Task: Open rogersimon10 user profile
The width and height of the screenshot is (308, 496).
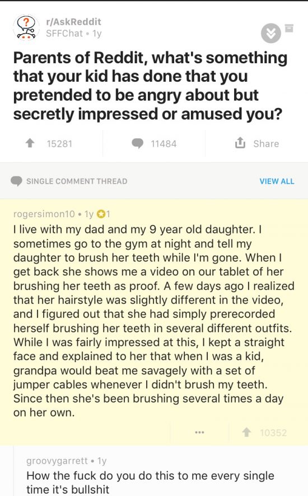Action: (44, 214)
